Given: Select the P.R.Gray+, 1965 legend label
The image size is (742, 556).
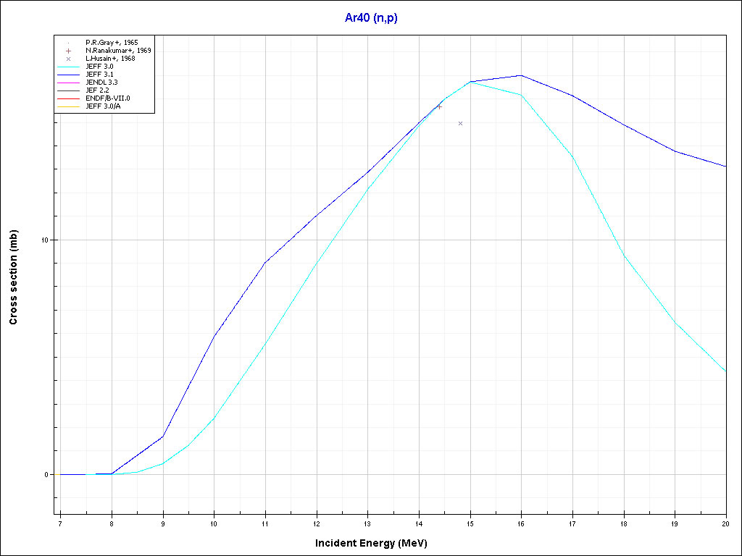Looking at the screenshot, I should tap(112, 43).
